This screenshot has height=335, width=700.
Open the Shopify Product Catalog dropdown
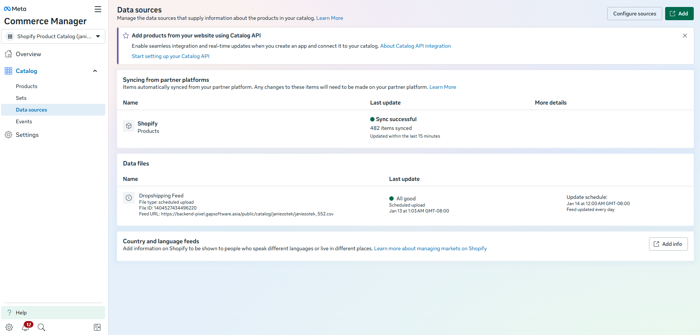54,36
